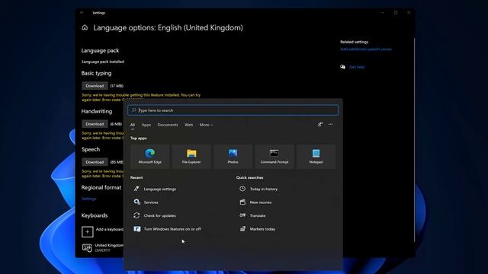Open Add additional speech voices link
488x274 pixels.
(x=366, y=49)
